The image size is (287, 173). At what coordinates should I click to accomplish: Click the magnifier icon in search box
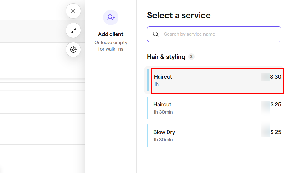point(156,34)
